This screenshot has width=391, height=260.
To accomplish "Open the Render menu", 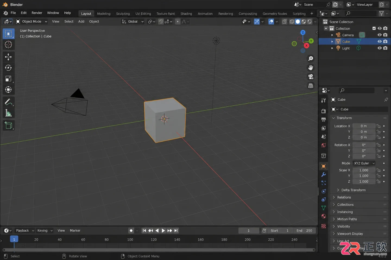I will (37, 13).
